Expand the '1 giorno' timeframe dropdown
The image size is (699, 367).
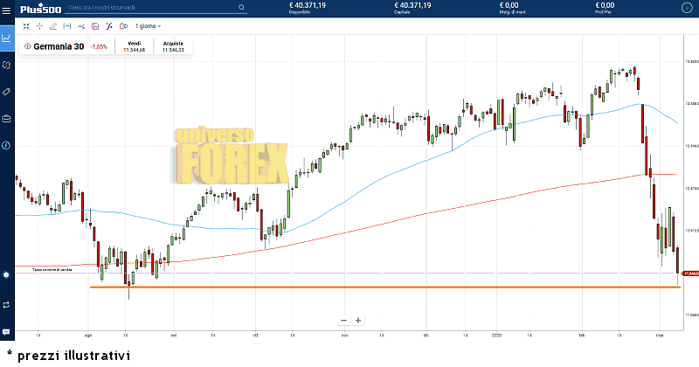149,26
